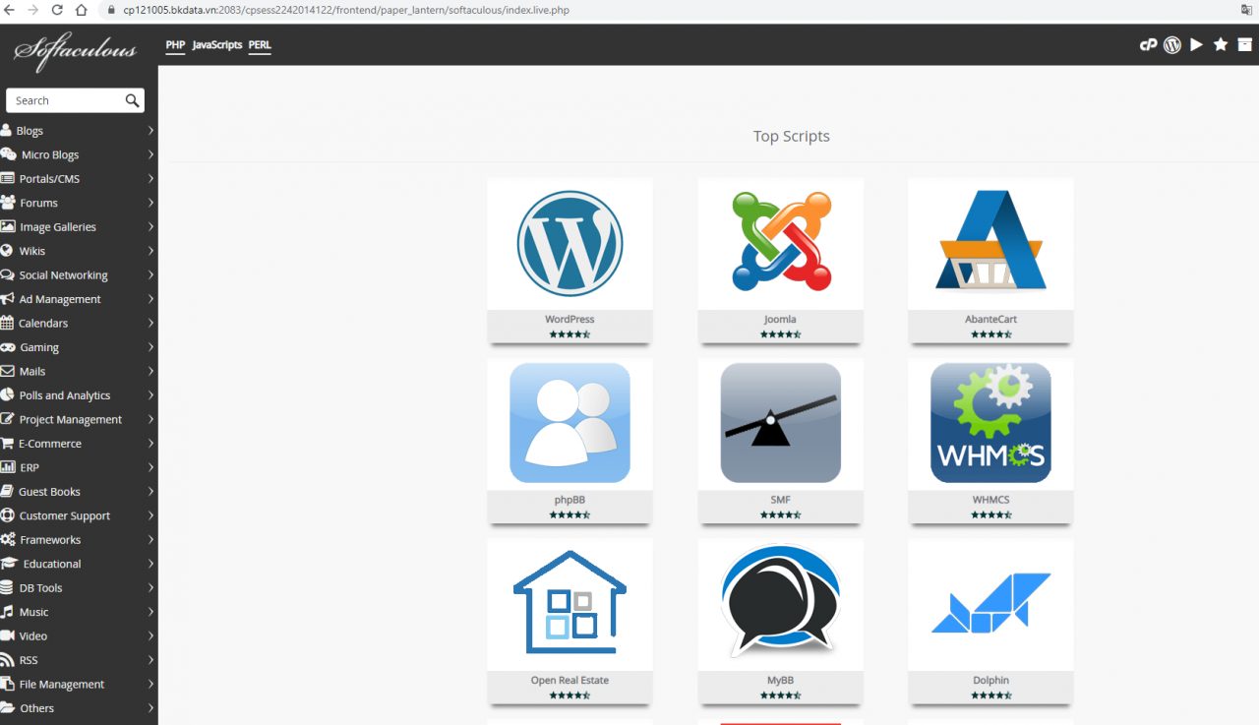
Task: Click the Micro Blogs category icon
Action: [8, 154]
